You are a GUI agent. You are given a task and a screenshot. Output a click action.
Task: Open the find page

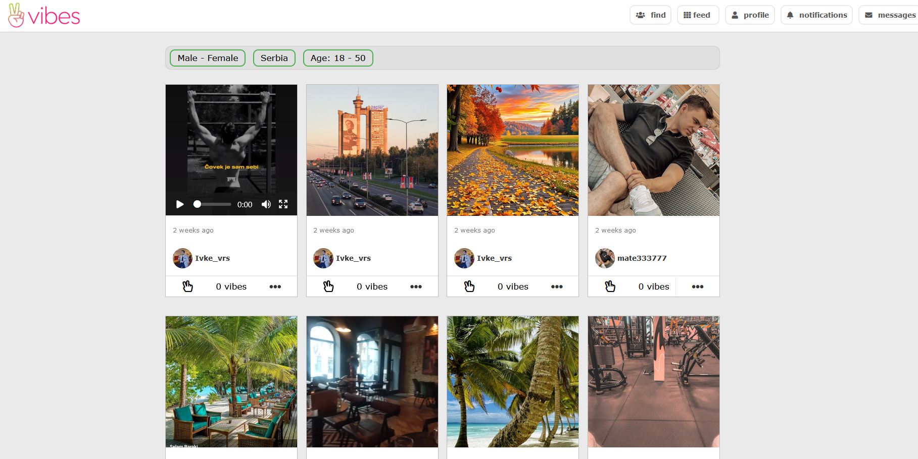click(x=650, y=15)
